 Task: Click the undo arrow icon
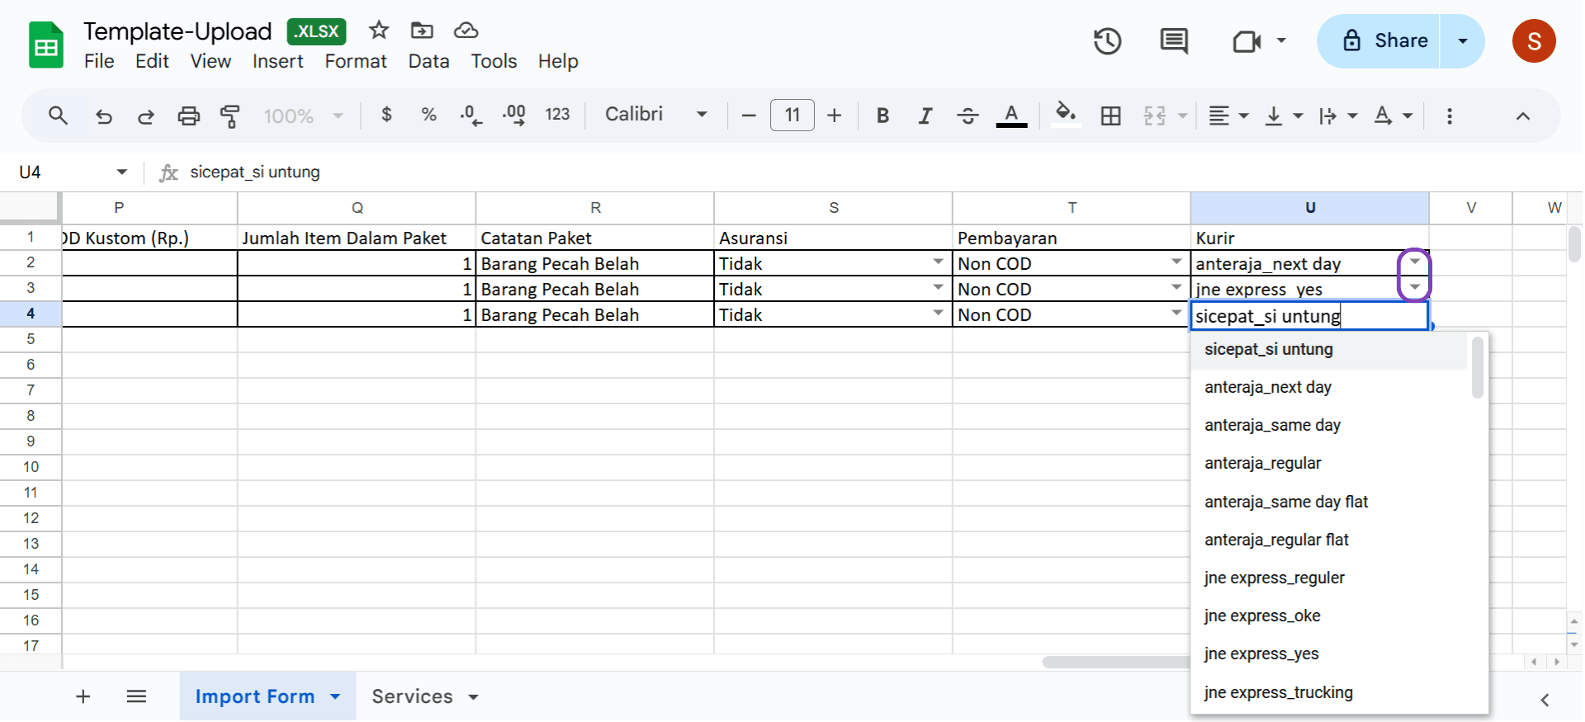pyautogui.click(x=103, y=116)
